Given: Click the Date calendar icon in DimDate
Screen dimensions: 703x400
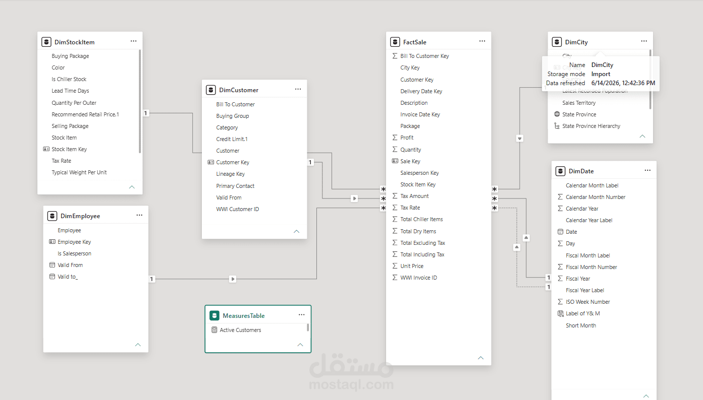Looking at the screenshot, I should [x=560, y=232].
